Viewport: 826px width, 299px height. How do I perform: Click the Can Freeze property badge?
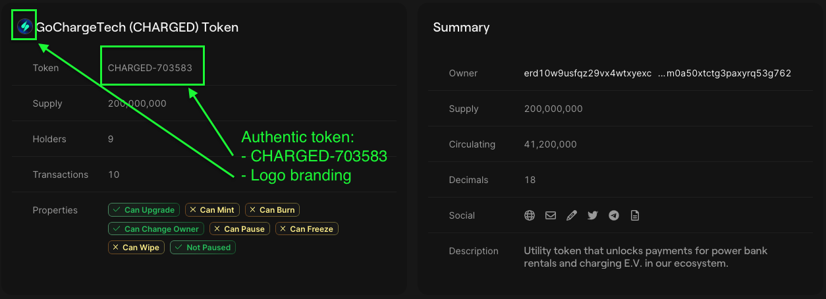[x=307, y=229]
